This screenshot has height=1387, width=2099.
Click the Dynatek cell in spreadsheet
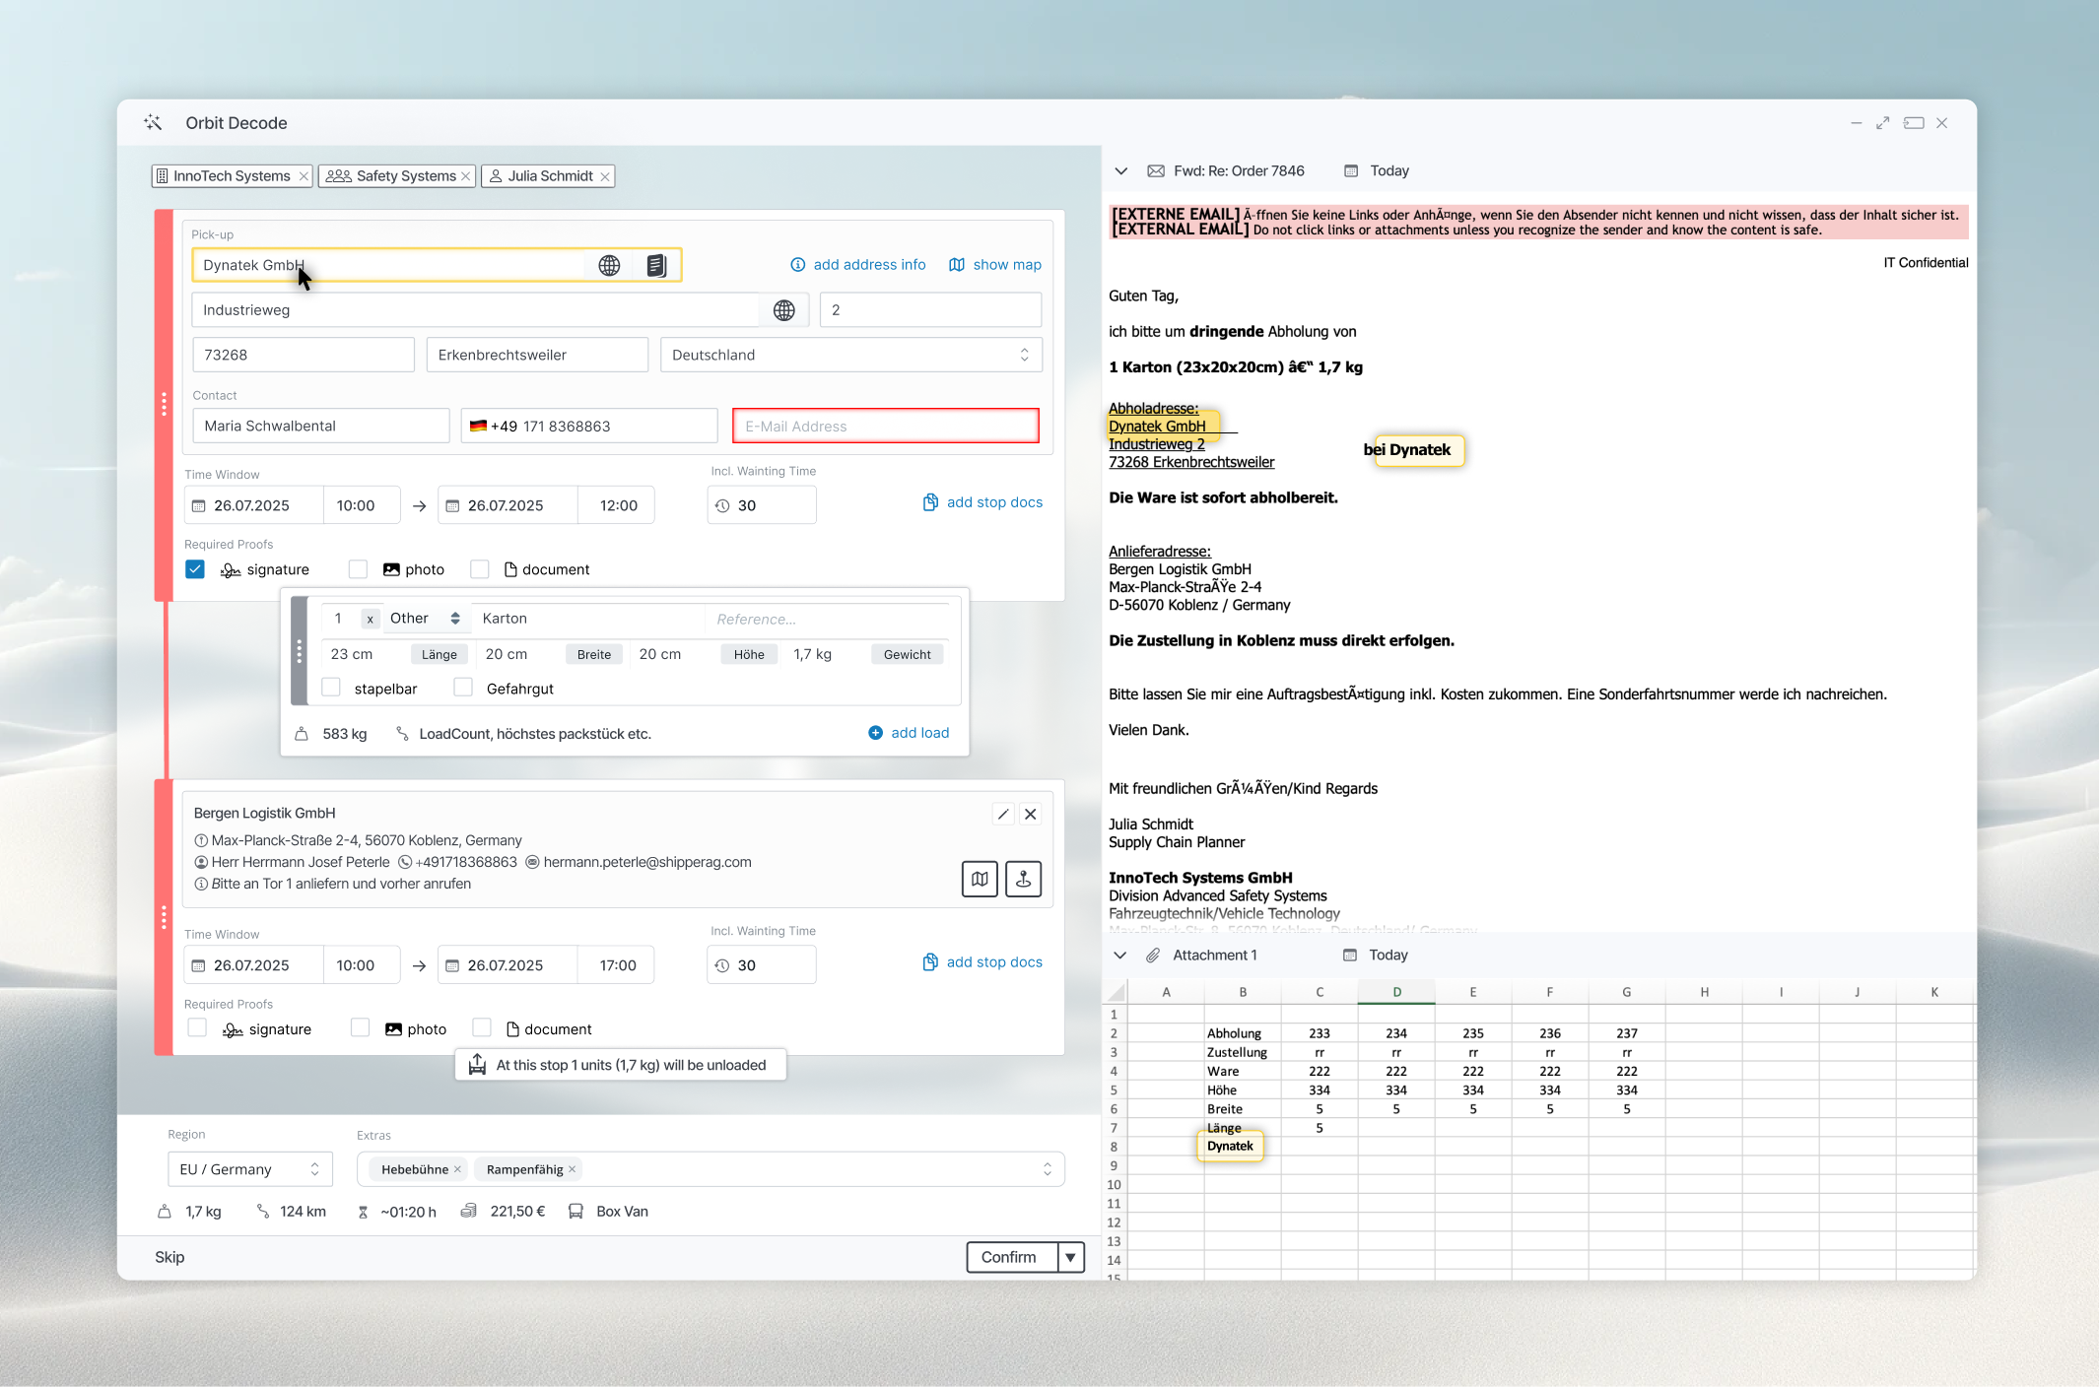(1230, 1146)
